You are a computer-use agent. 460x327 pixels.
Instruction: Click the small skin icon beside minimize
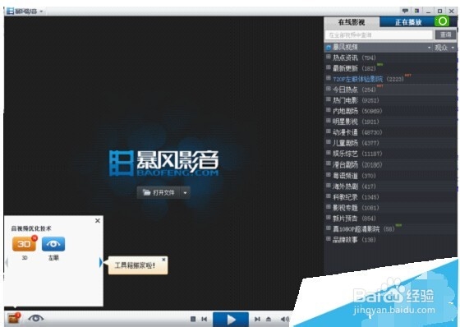(x=416, y=11)
